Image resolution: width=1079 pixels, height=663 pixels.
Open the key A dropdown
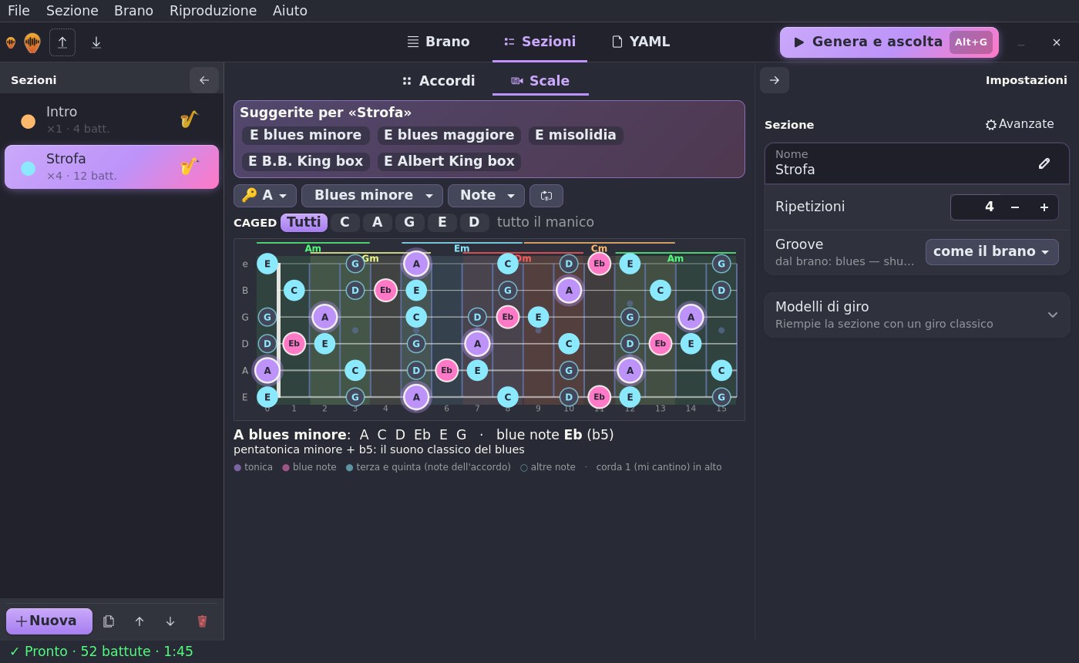pos(265,196)
